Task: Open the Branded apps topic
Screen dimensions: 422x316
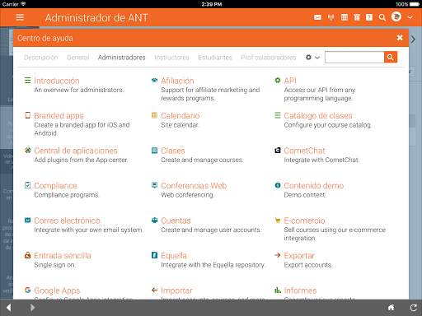Action: coord(59,116)
